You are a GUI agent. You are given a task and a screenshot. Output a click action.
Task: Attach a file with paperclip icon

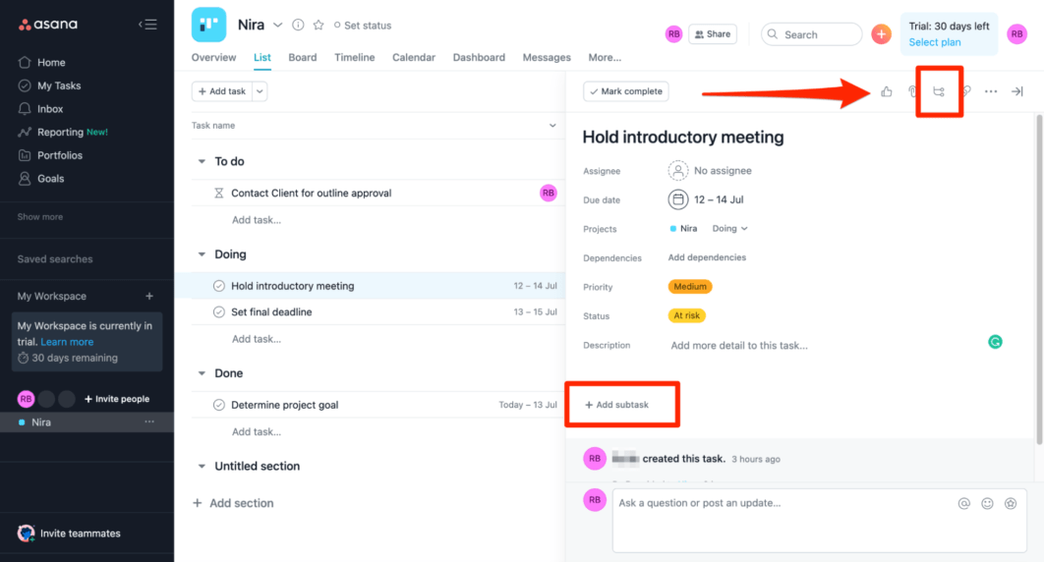(913, 91)
